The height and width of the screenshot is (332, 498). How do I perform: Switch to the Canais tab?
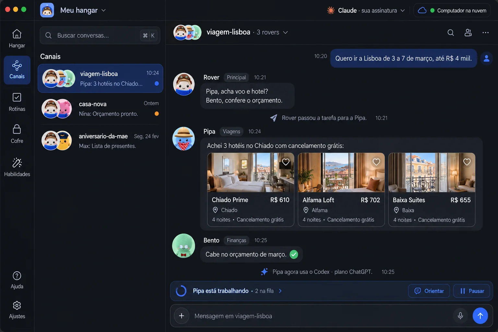coord(17,70)
